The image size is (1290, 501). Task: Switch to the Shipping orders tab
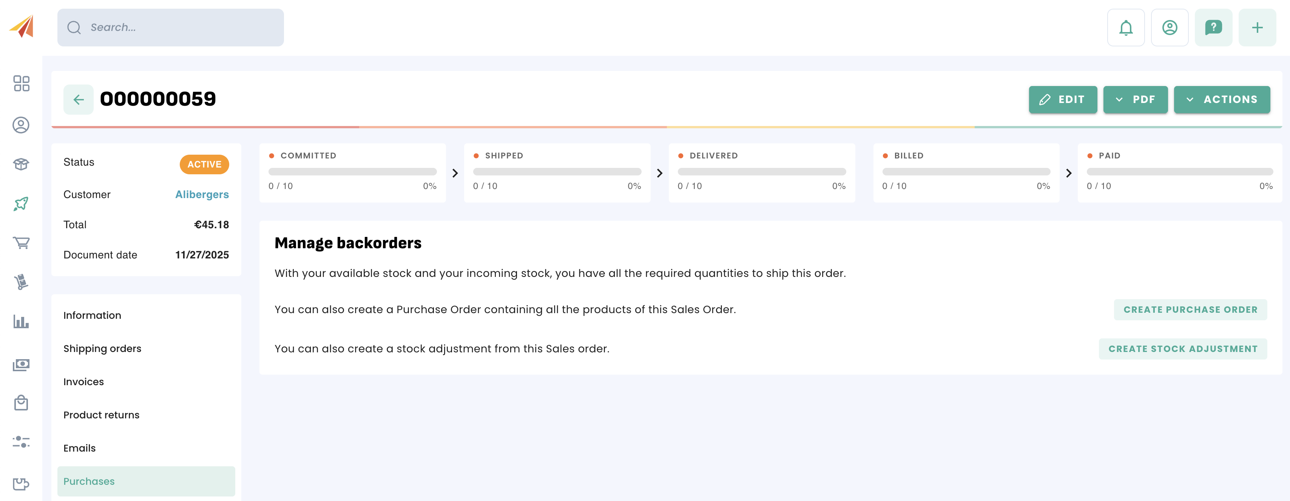tap(102, 348)
